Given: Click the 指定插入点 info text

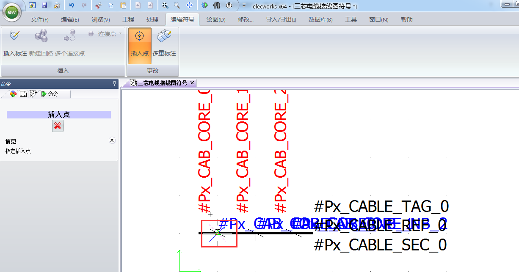Looking at the screenshot, I should 18,151.
